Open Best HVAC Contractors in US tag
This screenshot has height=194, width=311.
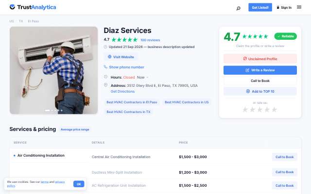coord(187,102)
